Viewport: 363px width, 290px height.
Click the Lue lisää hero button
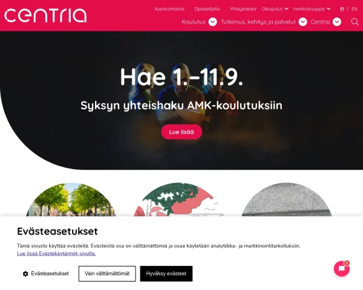pos(181,132)
